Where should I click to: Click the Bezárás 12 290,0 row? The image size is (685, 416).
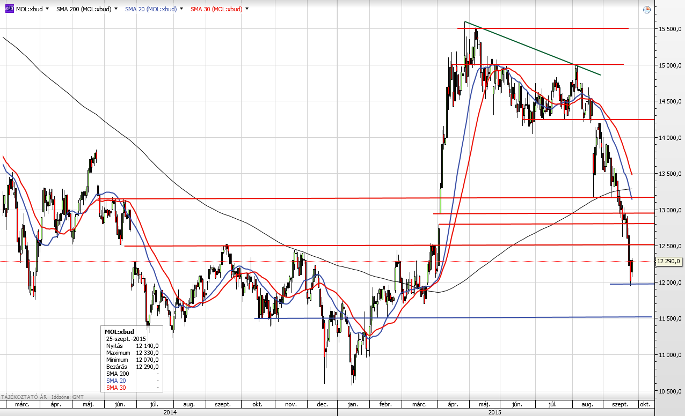coord(132,367)
